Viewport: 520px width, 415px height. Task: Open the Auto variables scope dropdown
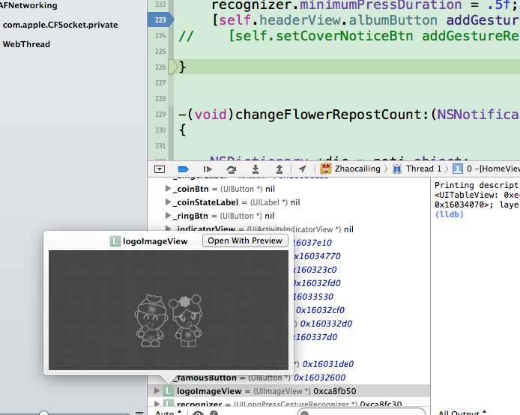coord(168,412)
